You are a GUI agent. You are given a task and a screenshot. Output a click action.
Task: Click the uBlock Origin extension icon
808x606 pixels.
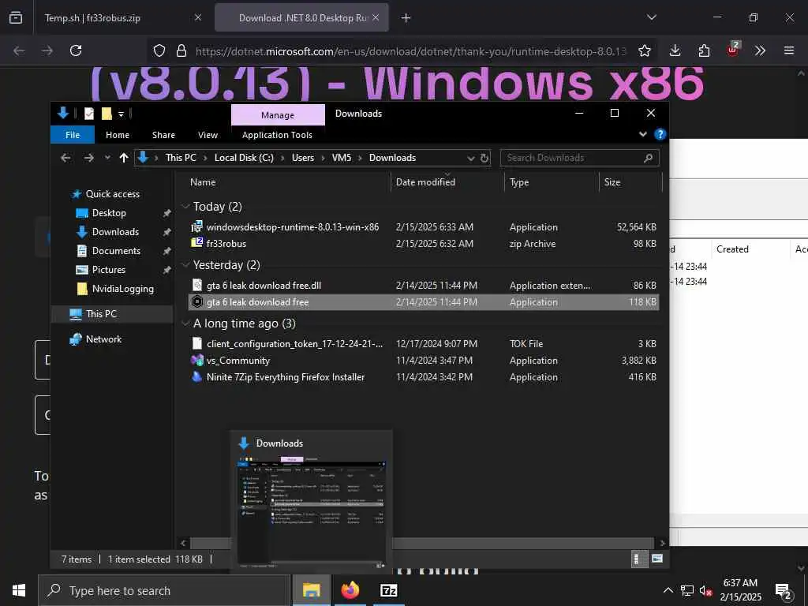(733, 50)
